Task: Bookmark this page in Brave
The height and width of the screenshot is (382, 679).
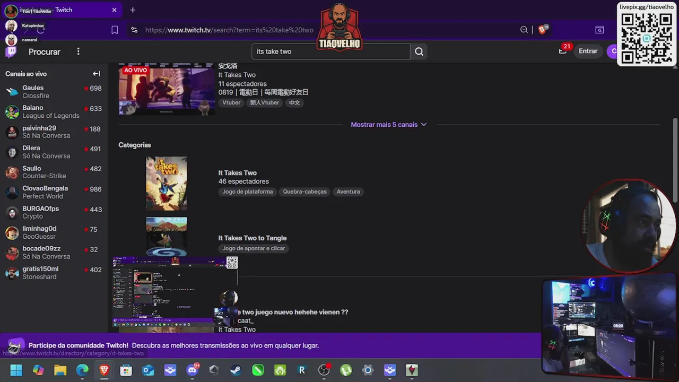Action: (115, 30)
